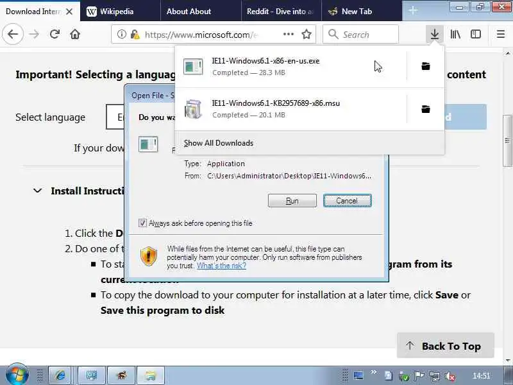Click the page vertical scrollbar thumb
This screenshot has height=385, width=513.
(507, 141)
